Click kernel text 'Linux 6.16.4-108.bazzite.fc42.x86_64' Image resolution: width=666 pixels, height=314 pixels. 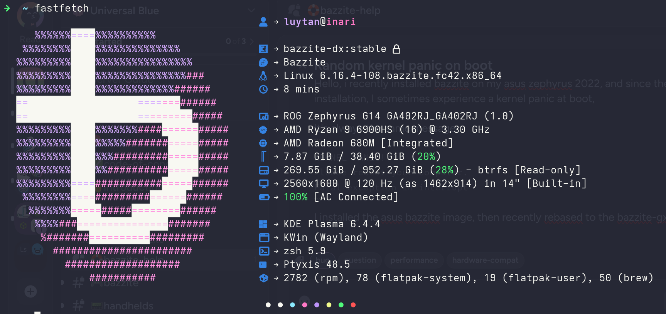coord(393,76)
